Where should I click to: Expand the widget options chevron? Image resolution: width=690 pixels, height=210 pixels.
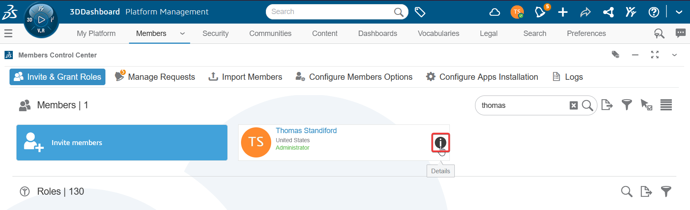tap(674, 55)
